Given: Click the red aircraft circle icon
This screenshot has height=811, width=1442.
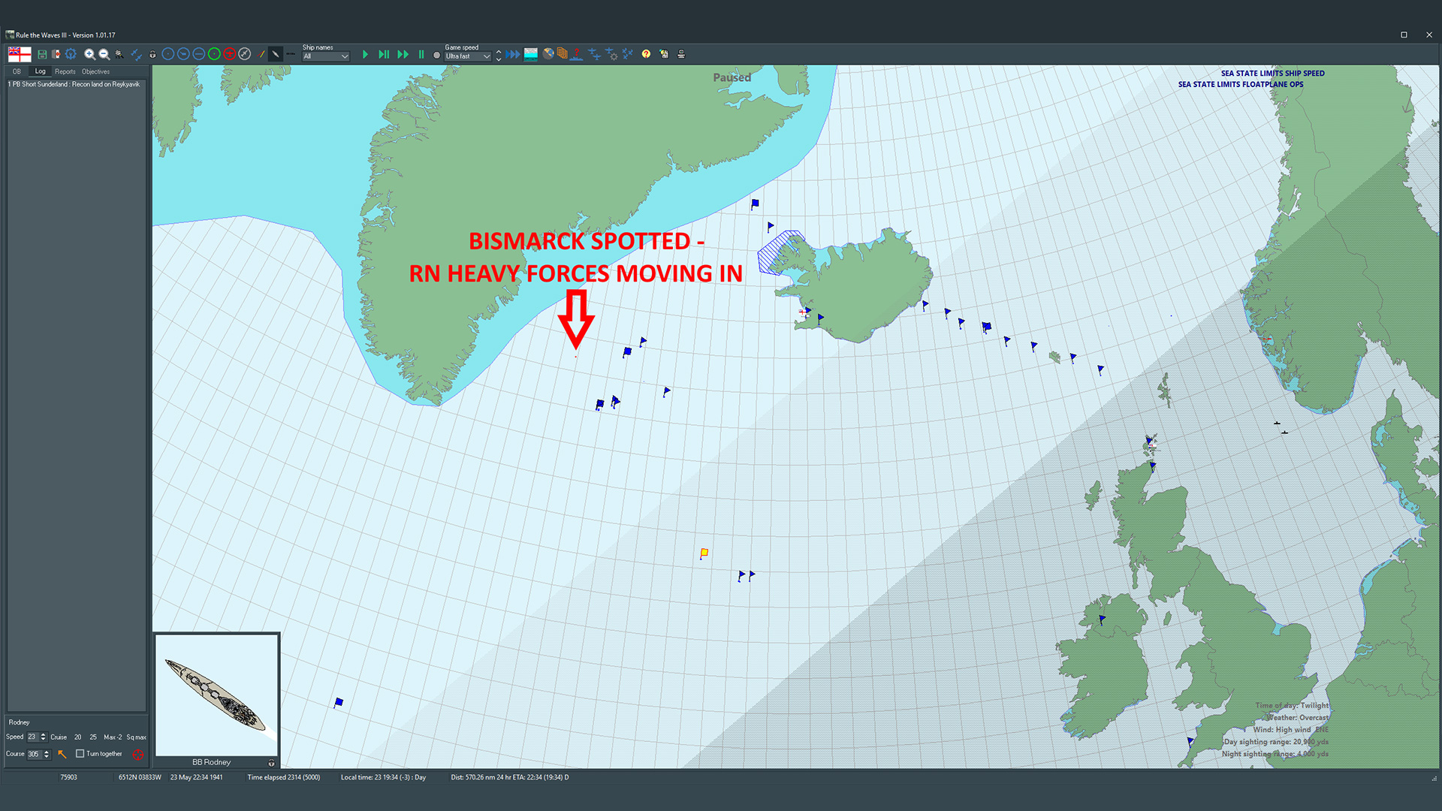Looking at the screenshot, I should click(x=229, y=54).
